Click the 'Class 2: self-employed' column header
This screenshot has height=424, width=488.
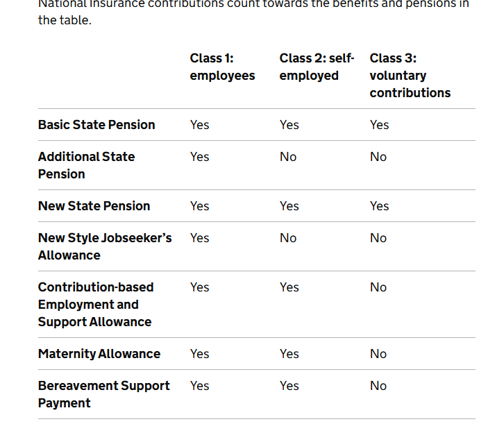pos(317,67)
